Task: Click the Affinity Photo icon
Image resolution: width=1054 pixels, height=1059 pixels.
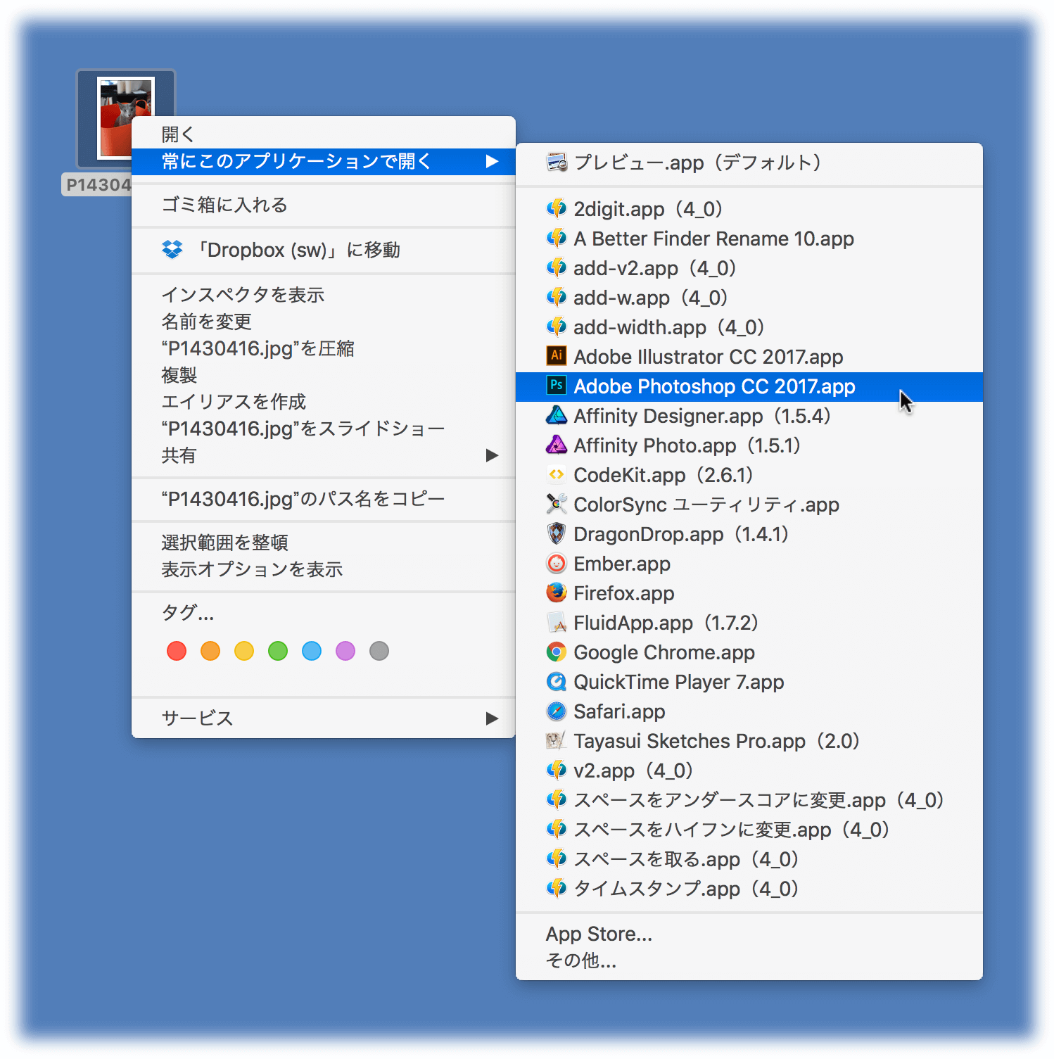Action: 557,445
